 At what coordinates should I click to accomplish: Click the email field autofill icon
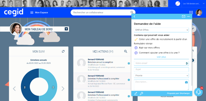[187, 63]
